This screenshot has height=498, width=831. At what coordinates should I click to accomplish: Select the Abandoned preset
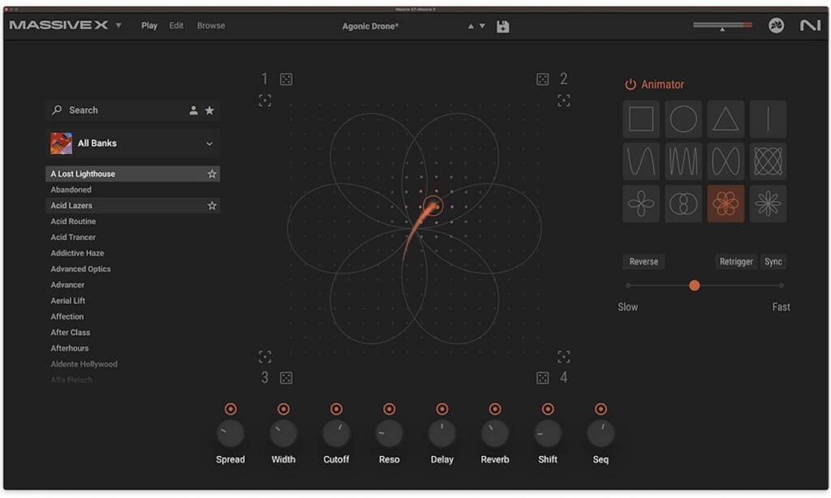tap(132, 190)
